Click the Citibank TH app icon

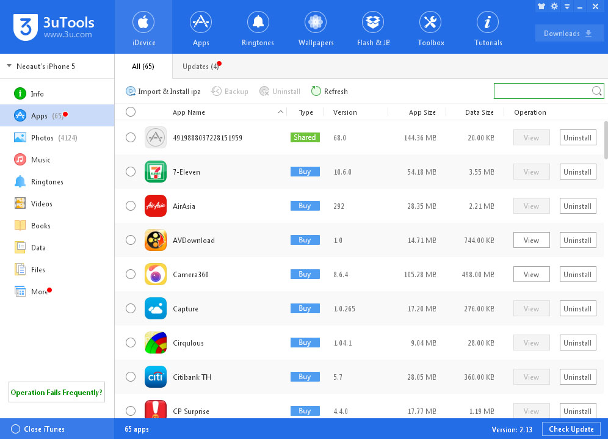[x=156, y=377]
